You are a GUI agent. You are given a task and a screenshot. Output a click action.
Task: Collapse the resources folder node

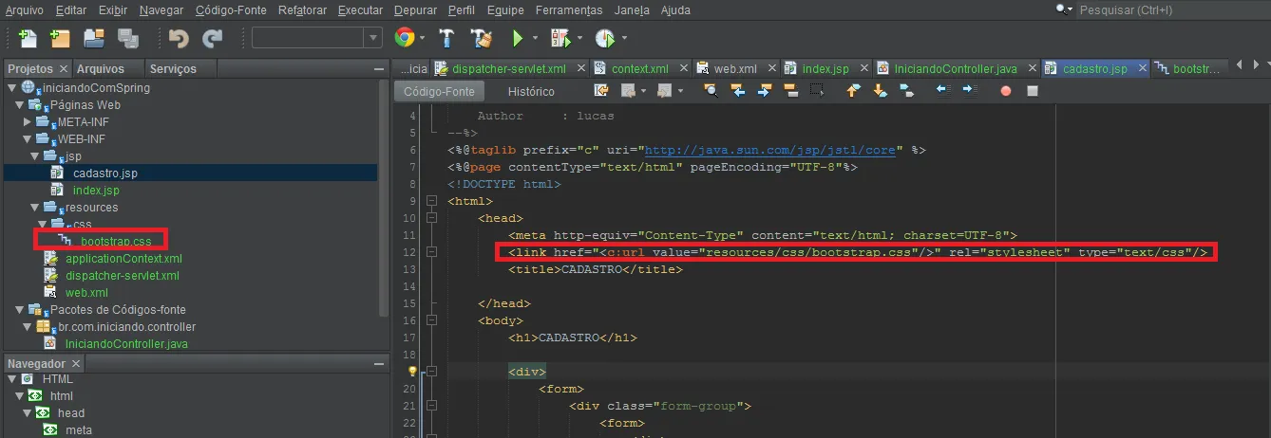[x=35, y=208]
